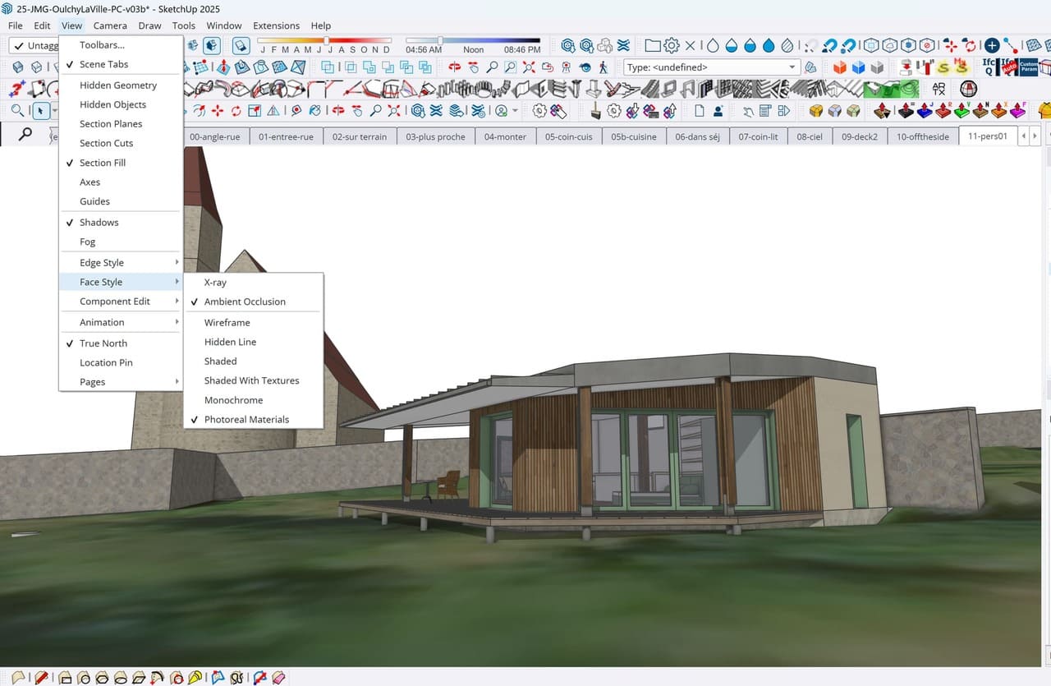Choose Toolbars... from the View menu

[x=103, y=44]
